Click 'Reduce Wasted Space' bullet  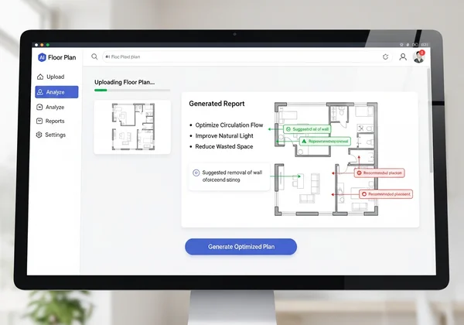pyautogui.click(x=224, y=146)
